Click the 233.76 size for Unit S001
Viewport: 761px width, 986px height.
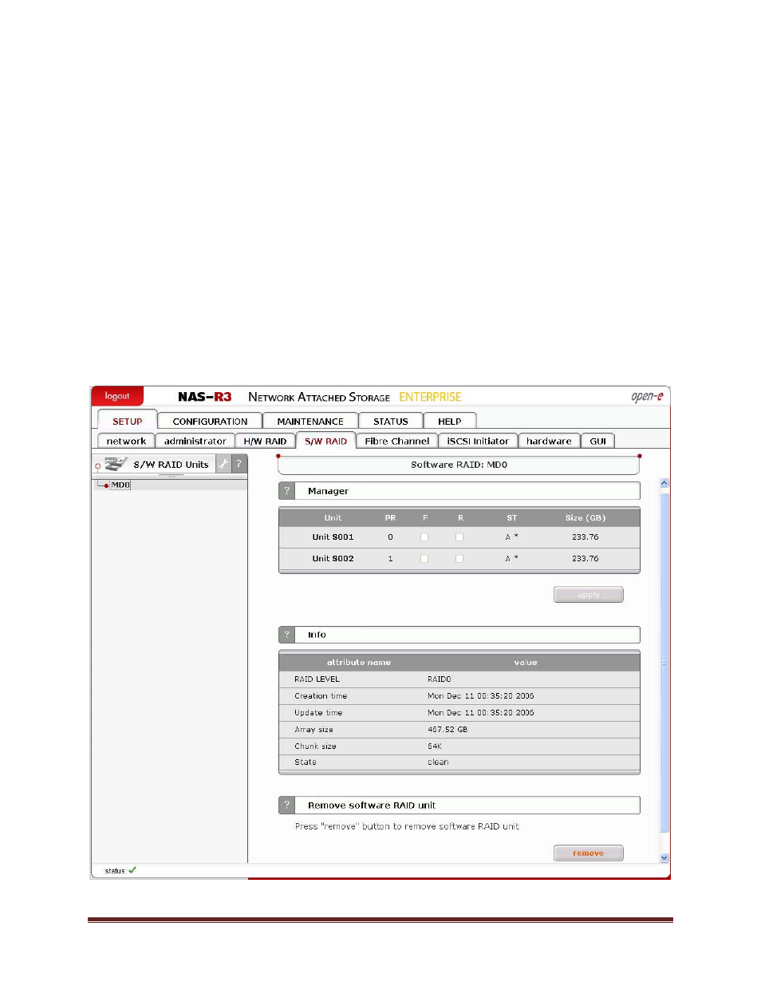(x=586, y=537)
